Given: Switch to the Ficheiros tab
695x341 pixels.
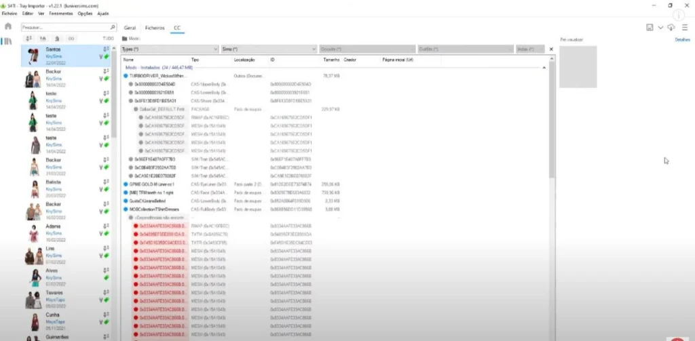Looking at the screenshot, I should [155, 28].
